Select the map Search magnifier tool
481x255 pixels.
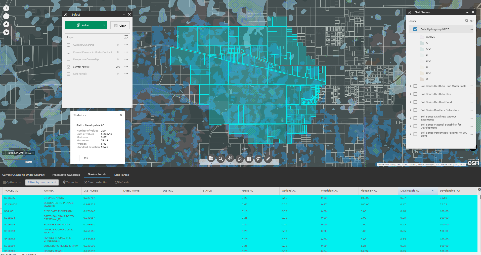[220, 159]
